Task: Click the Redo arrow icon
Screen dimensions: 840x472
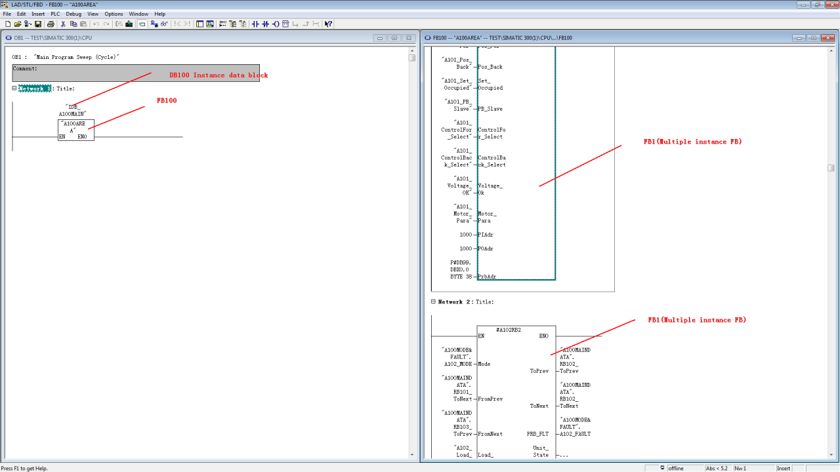Action: tap(106, 24)
